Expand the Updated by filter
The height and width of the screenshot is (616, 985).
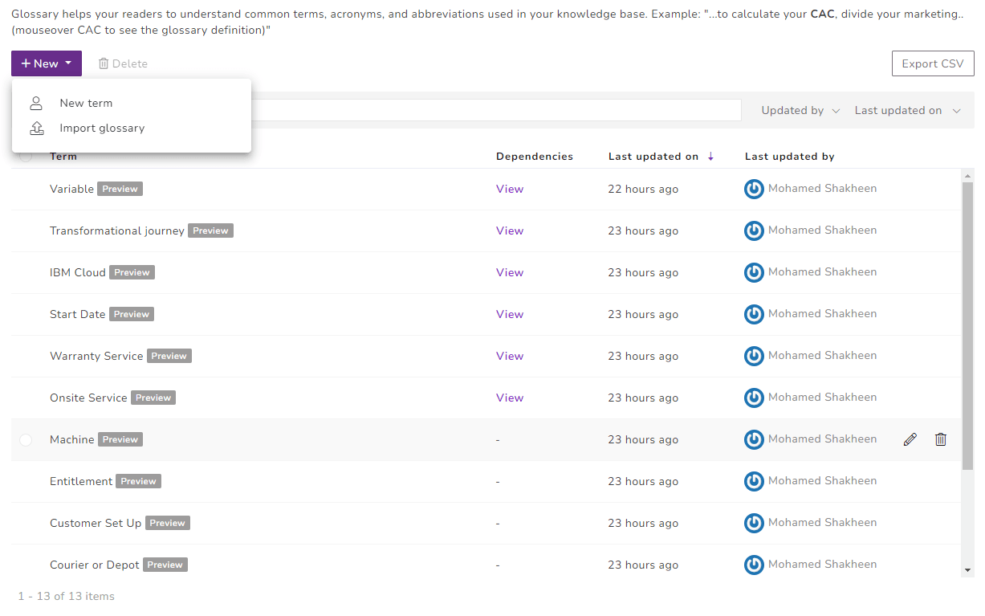coord(800,111)
